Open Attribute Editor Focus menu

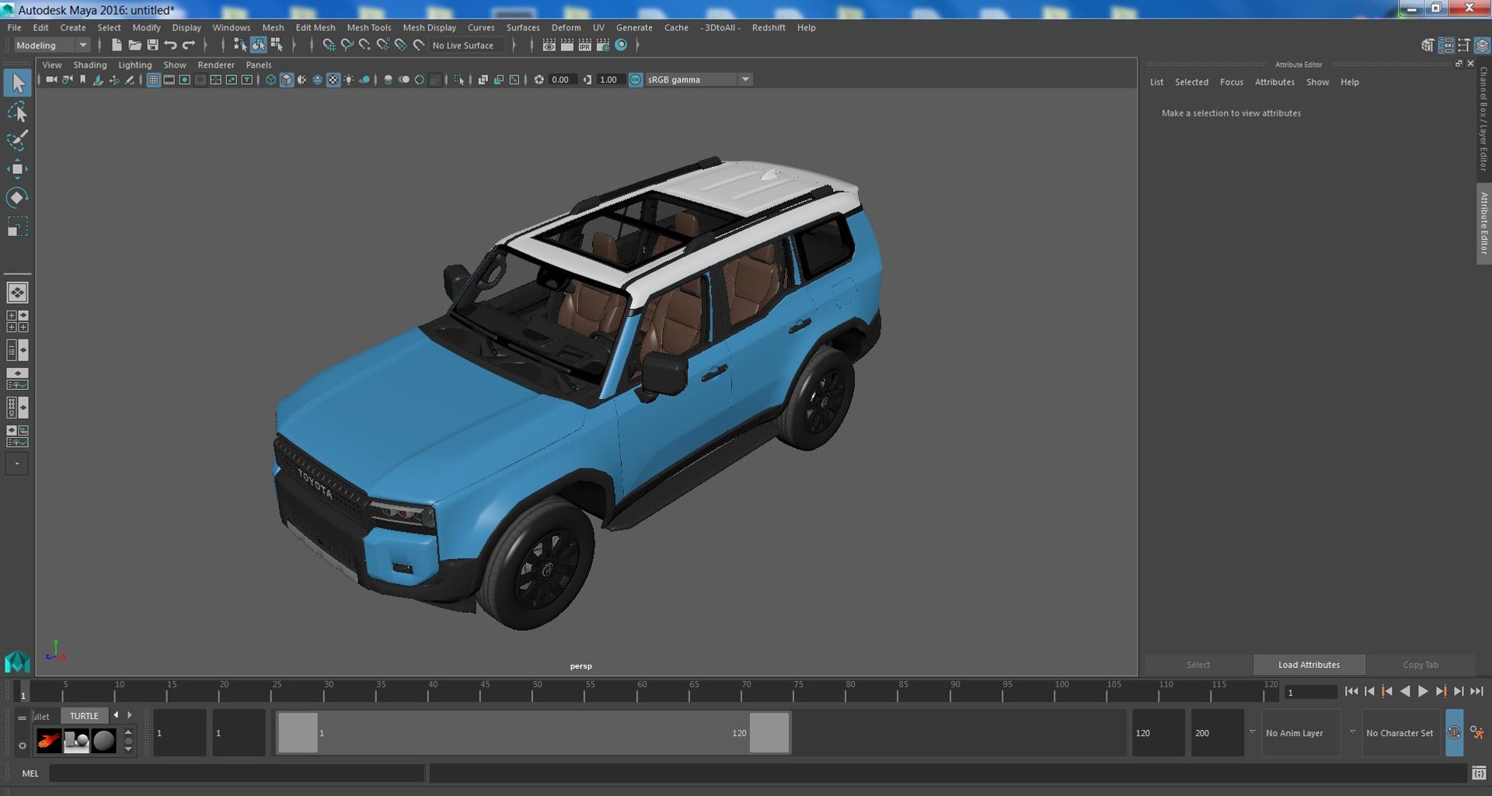pyautogui.click(x=1231, y=82)
